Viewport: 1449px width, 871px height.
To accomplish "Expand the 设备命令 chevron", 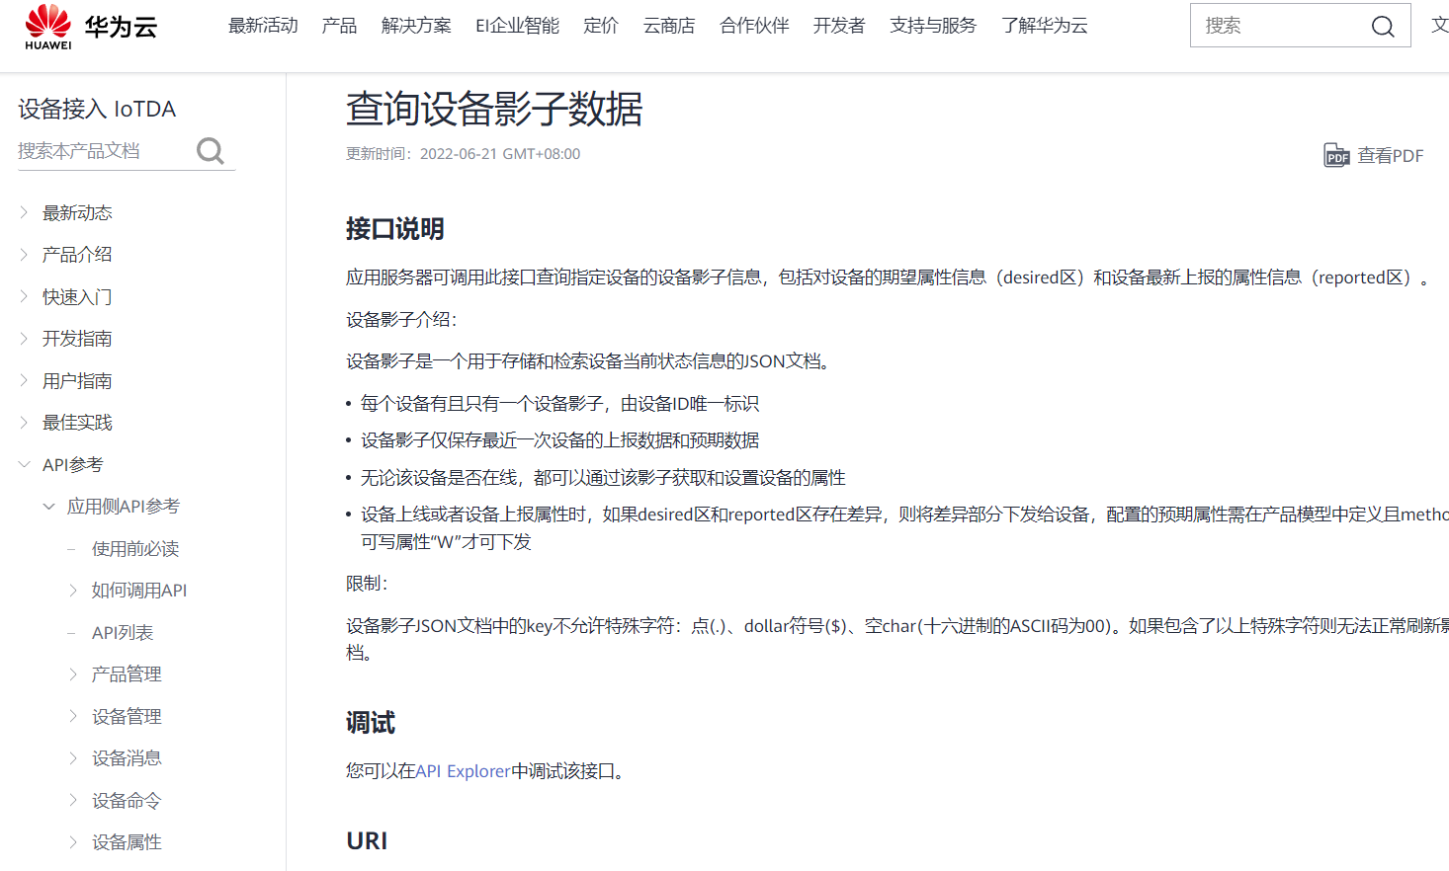I will (x=73, y=800).
